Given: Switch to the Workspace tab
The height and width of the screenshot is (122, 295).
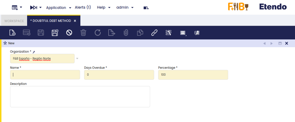Looking at the screenshot, I should tap(14, 21).
